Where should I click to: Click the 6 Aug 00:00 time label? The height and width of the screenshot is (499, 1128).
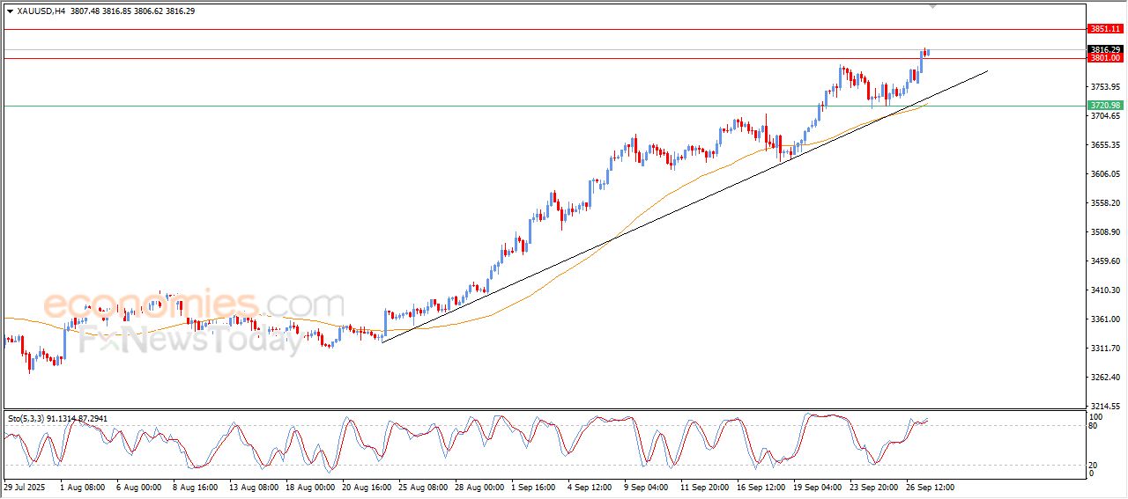[x=139, y=486]
